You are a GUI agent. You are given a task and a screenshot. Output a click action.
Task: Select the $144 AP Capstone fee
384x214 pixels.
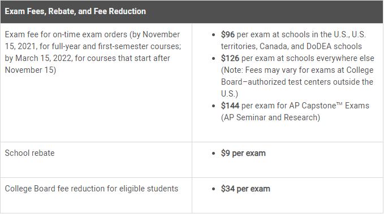click(x=230, y=106)
